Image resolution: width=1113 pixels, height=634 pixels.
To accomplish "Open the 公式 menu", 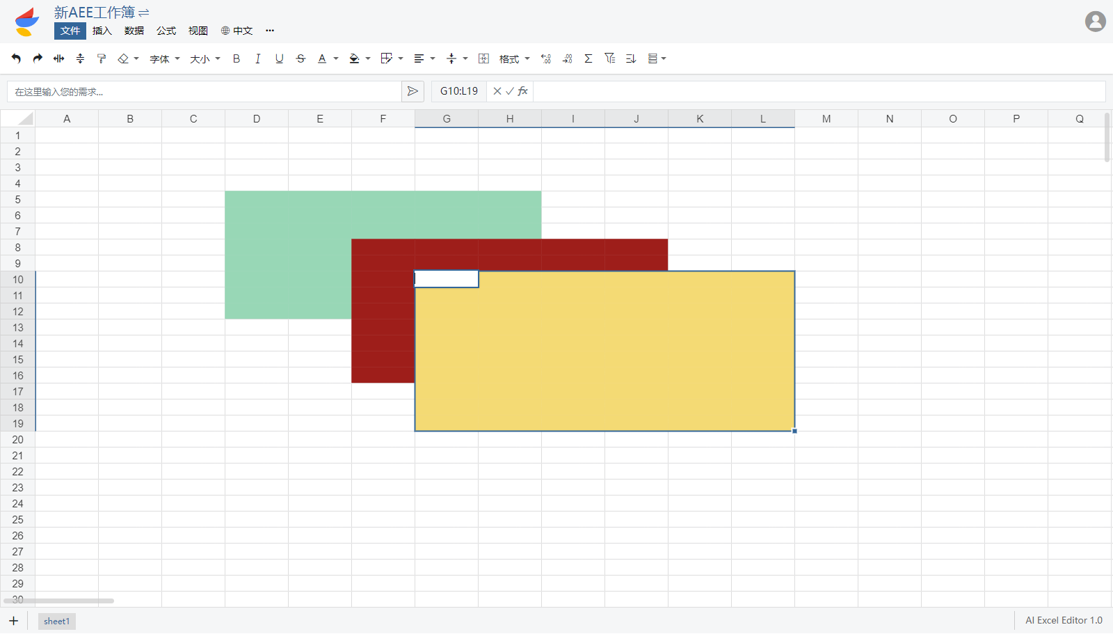I will 166,31.
